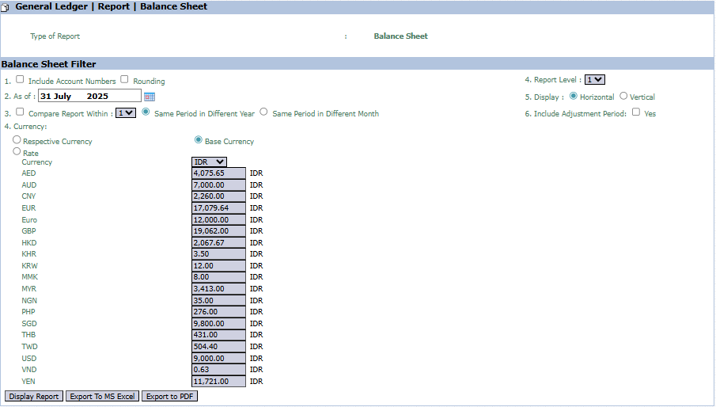Screen dimensions: 716x407
Task: Select Vertical display option
Action: coord(623,96)
